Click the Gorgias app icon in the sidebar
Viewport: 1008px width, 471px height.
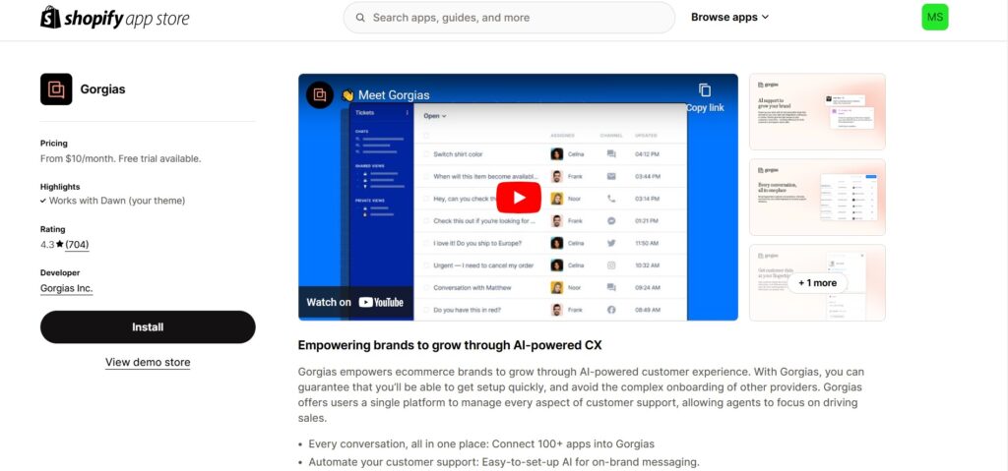[x=56, y=89]
